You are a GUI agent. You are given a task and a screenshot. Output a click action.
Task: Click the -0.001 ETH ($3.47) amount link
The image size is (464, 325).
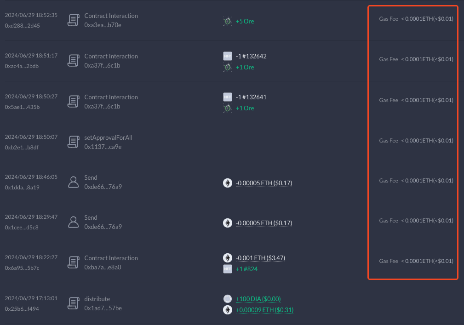pos(260,258)
